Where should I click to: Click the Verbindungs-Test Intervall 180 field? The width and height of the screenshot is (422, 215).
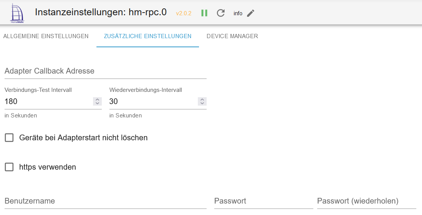[x=48, y=101]
